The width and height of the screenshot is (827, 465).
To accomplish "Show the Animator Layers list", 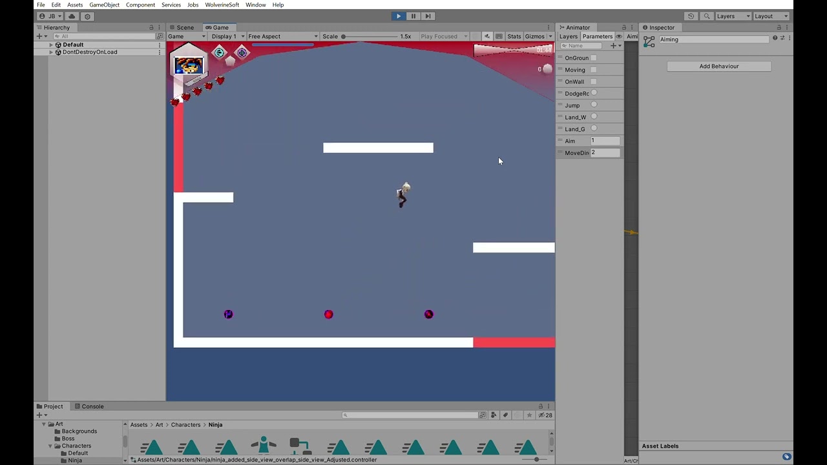I will (569, 36).
